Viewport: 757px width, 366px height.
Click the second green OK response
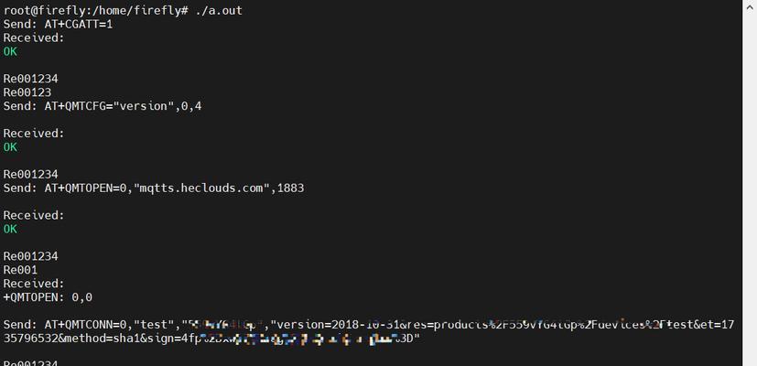(x=10, y=147)
